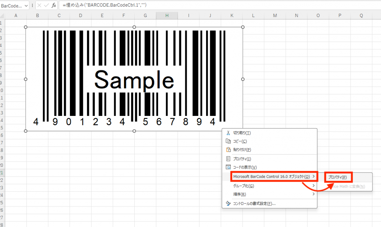Expand the グループ化(G) submenu

pos(313,186)
